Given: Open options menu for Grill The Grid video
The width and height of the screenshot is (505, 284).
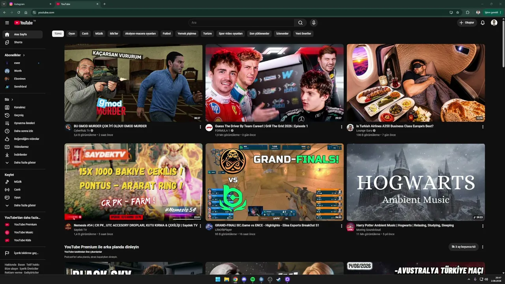Looking at the screenshot, I should coord(341,127).
